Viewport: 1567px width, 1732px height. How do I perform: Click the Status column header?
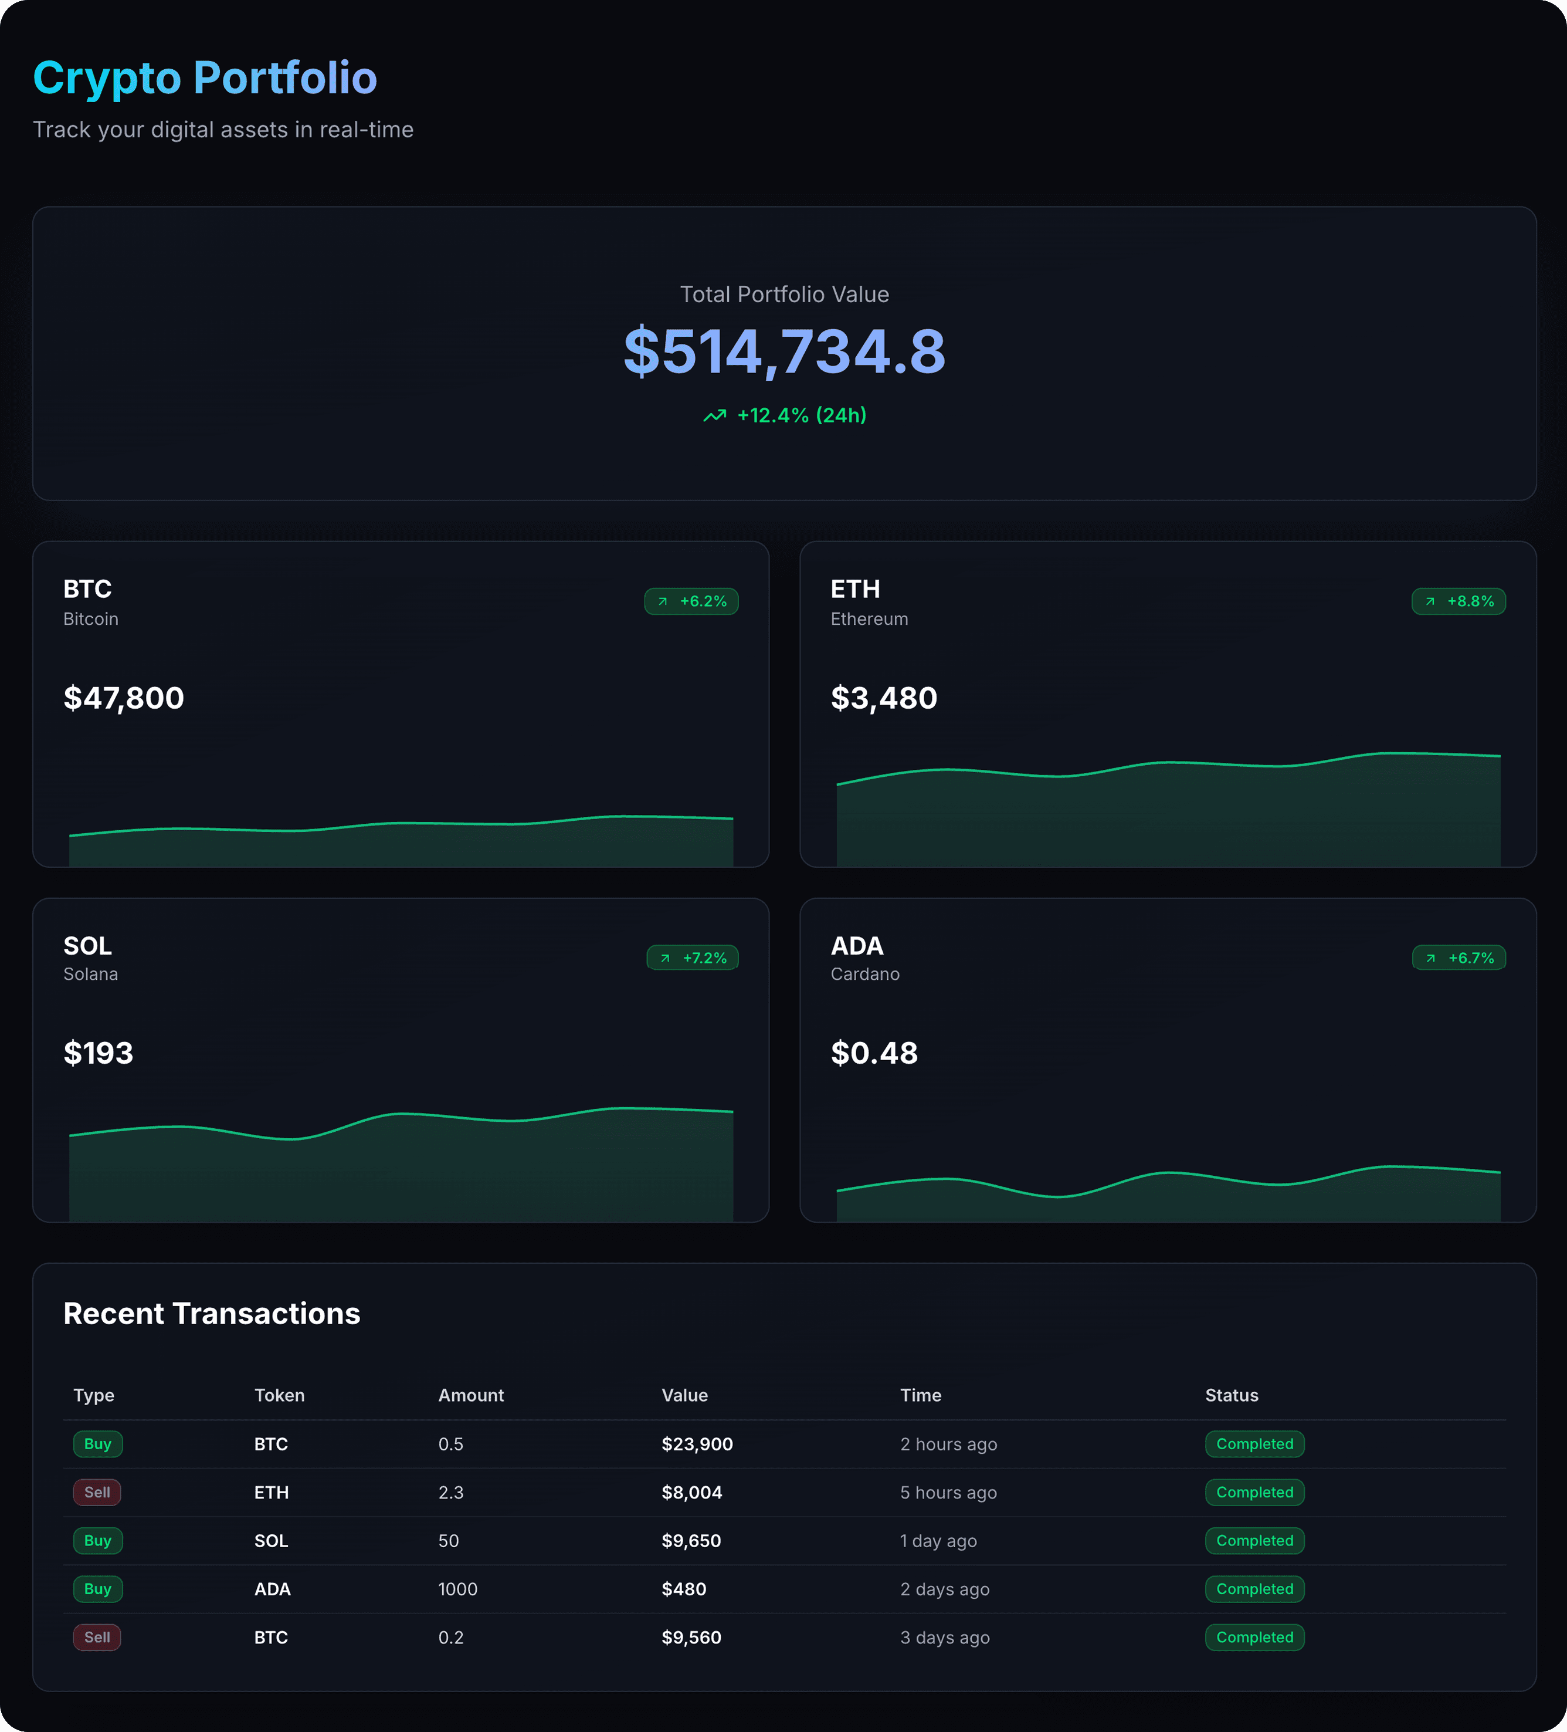(x=1232, y=1395)
